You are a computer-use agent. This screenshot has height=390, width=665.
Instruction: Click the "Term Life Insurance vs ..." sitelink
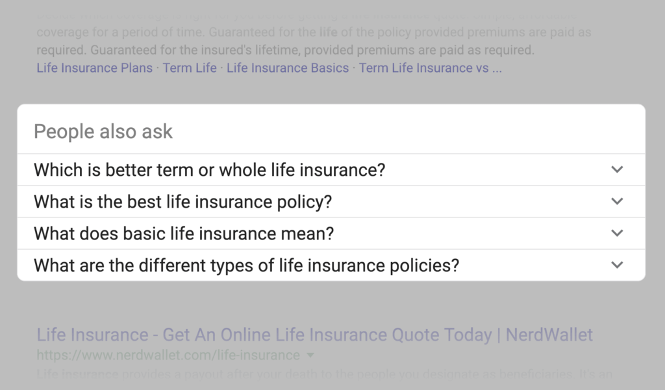coord(431,67)
